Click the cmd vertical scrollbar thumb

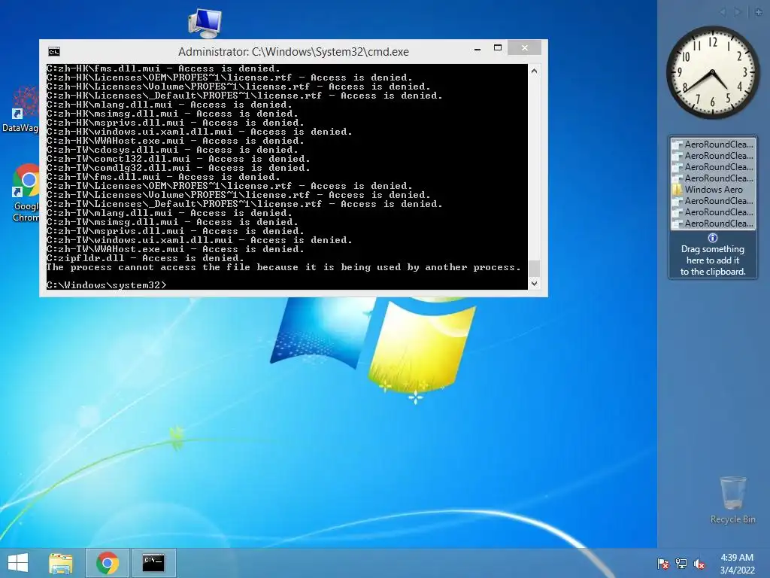click(535, 269)
